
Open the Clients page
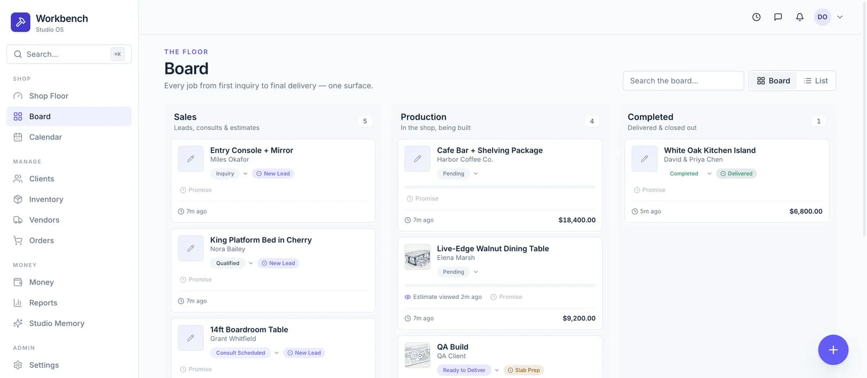click(69, 179)
